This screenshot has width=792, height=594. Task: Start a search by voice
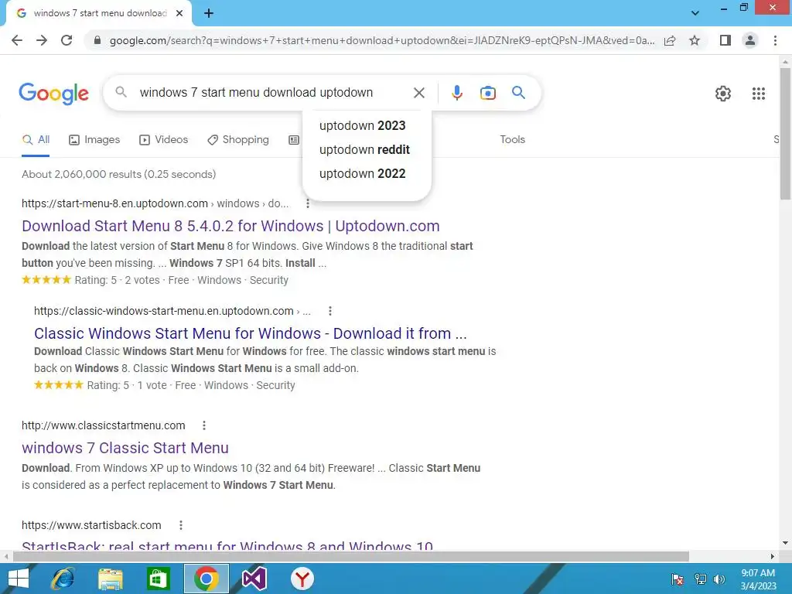[x=456, y=93]
